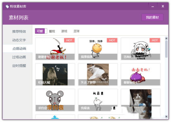This screenshot has width=171, height=122.
Task: Click scrollbar up arrow
Action: coord(166,38)
